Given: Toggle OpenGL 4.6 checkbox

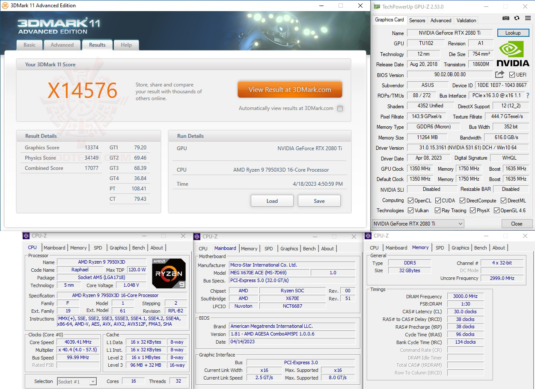Looking at the screenshot, I should pos(496,211).
